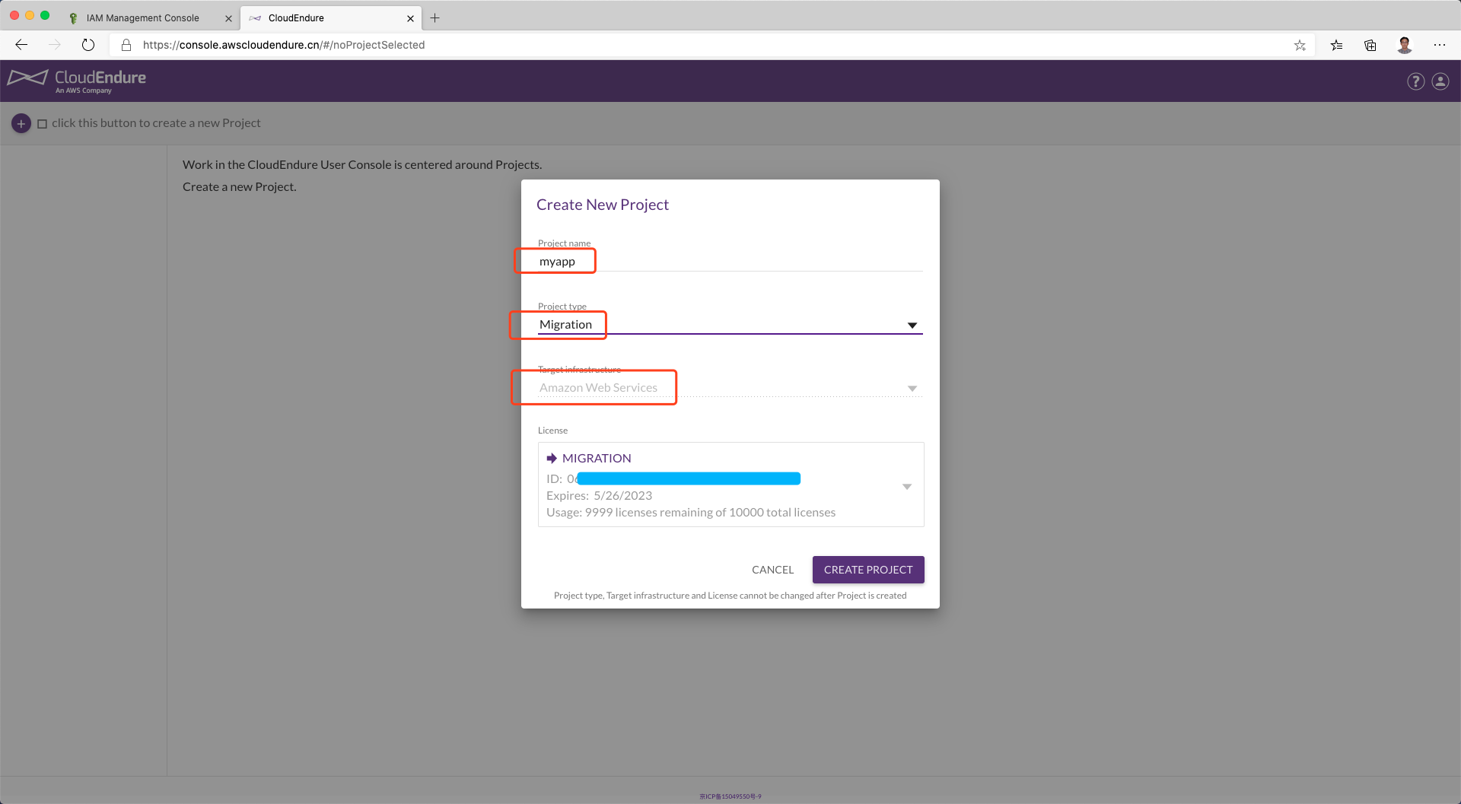Open the browser favorites list icon
This screenshot has height=804, width=1461.
[x=1336, y=46]
